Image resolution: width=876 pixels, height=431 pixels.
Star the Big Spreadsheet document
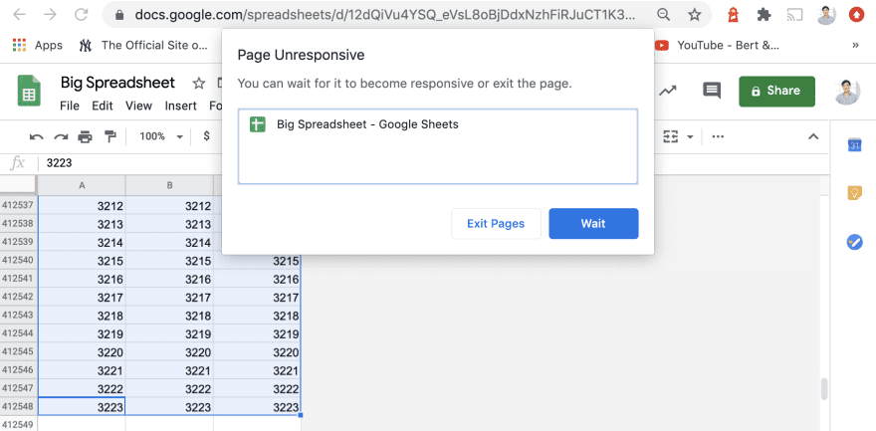[x=198, y=84]
